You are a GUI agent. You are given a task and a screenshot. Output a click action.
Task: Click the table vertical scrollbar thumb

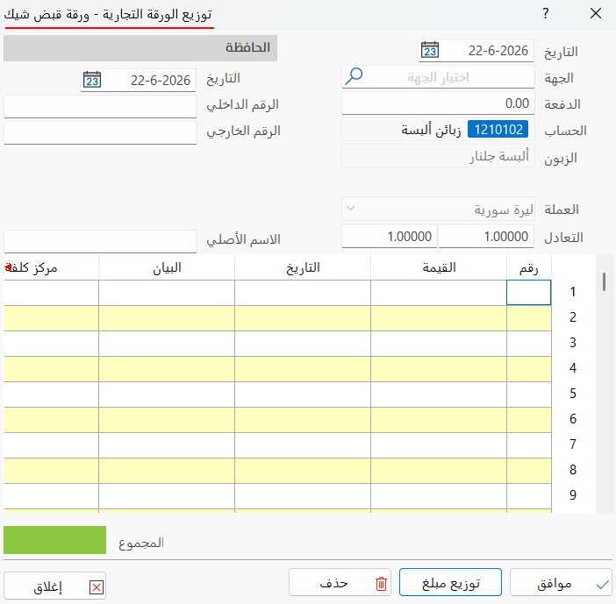[x=604, y=281]
